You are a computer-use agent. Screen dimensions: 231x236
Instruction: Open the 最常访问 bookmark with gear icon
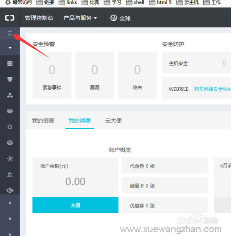point(18,2)
